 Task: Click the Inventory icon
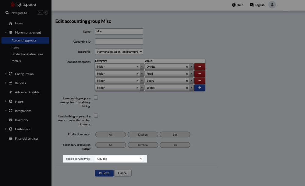tap(11, 120)
